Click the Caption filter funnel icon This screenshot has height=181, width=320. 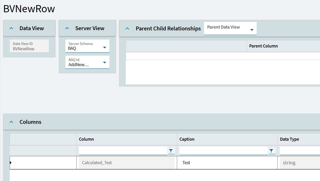point(271,151)
